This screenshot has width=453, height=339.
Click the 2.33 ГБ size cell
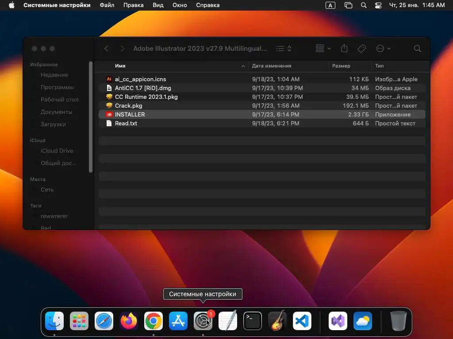click(358, 114)
